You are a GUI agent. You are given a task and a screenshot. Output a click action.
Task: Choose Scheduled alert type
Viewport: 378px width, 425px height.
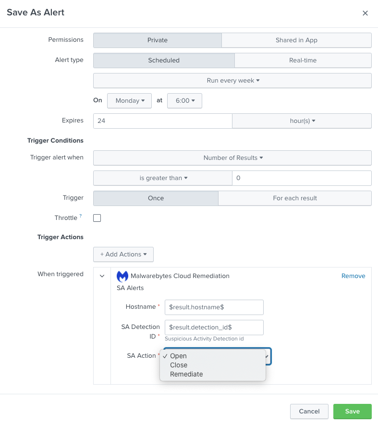(x=164, y=60)
